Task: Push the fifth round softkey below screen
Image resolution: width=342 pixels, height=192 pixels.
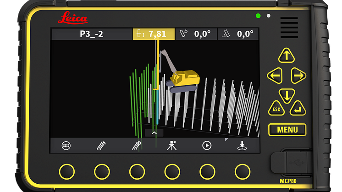Action: pos(207,172)
